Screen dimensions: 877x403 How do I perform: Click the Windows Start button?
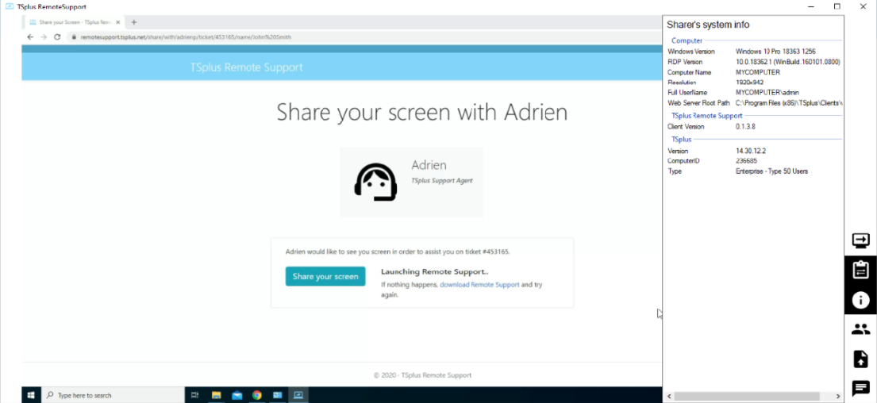pos(32,394)
